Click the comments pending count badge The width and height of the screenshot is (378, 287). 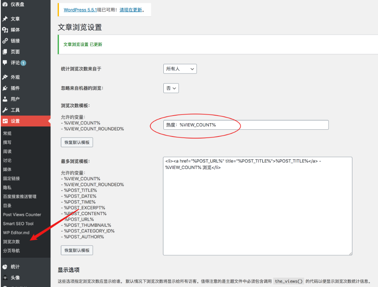(23, 63)
